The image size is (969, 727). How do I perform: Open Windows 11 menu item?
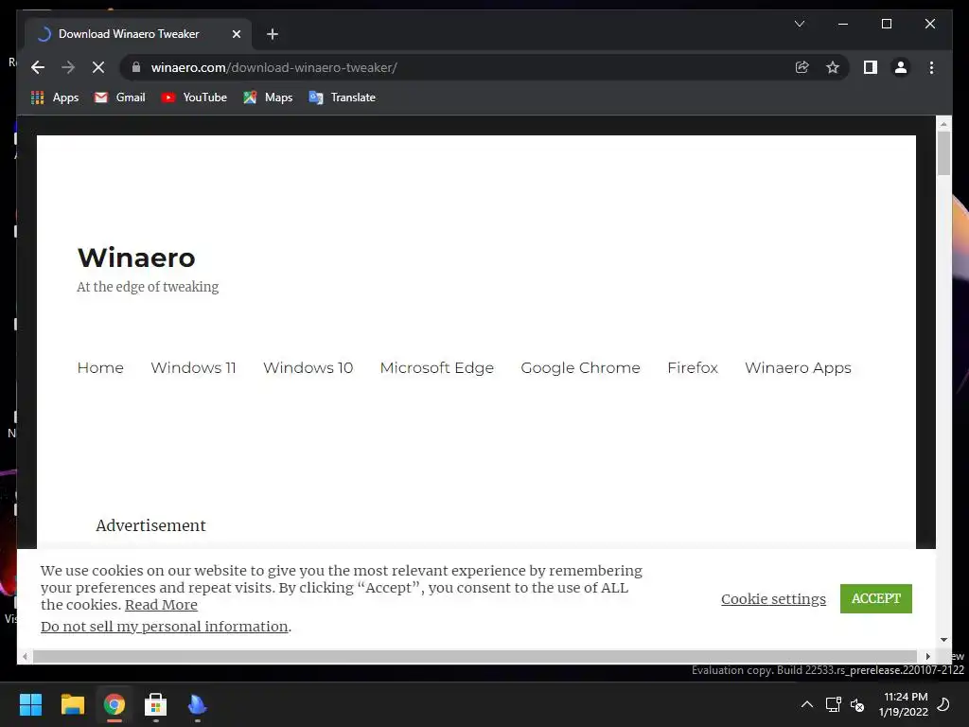(193, 368)
